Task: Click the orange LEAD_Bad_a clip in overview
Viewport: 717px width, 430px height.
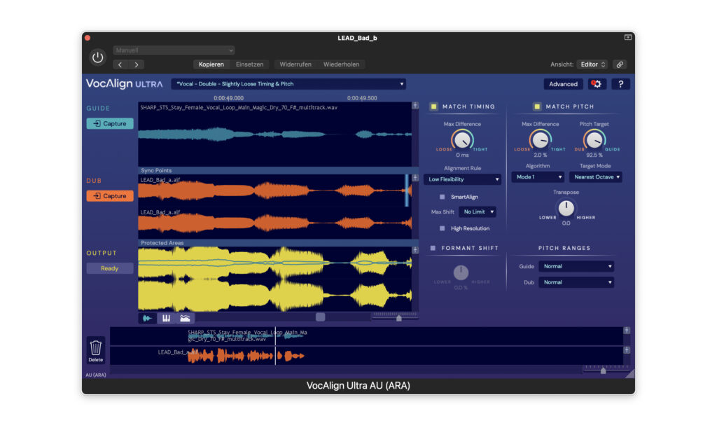Action: (x=246, y=356)
